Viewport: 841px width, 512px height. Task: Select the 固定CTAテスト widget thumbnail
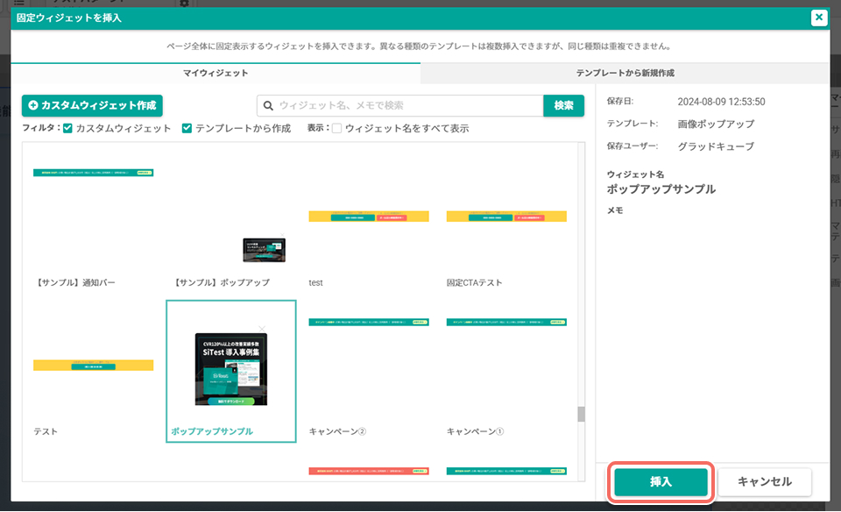[506, 217]
